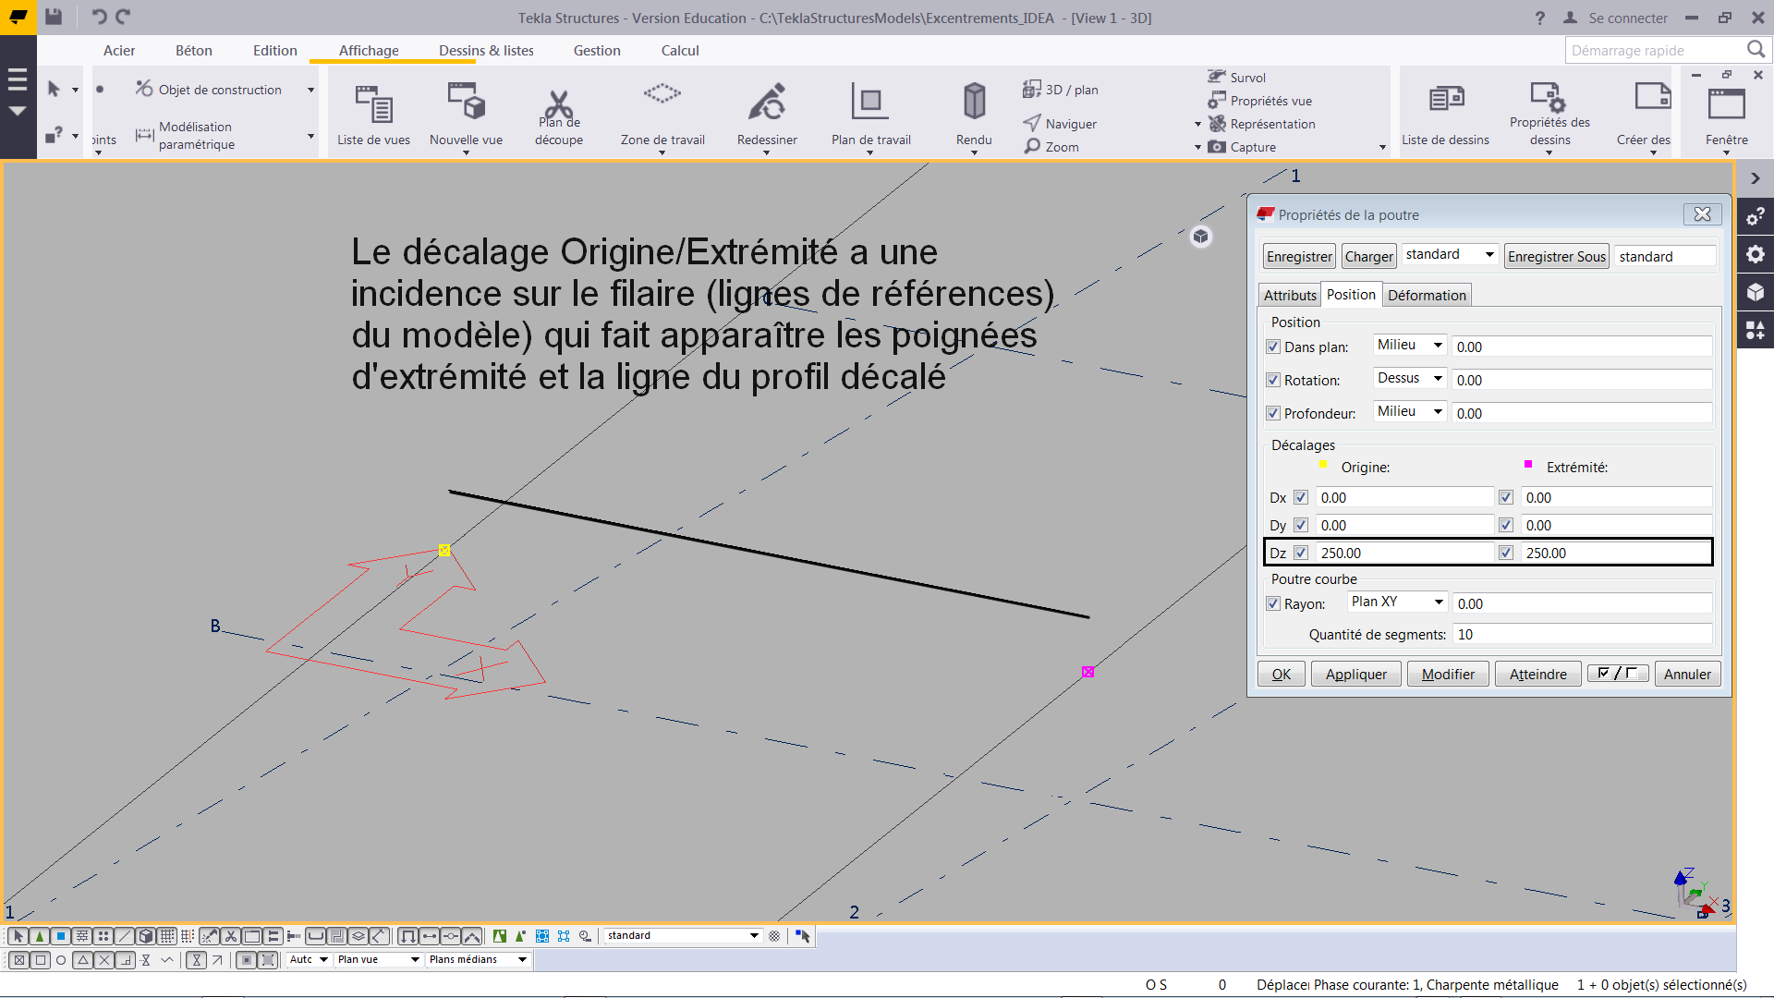
Task: Open the Profondeur Milieu dropdown
Action: [1409, 412]
